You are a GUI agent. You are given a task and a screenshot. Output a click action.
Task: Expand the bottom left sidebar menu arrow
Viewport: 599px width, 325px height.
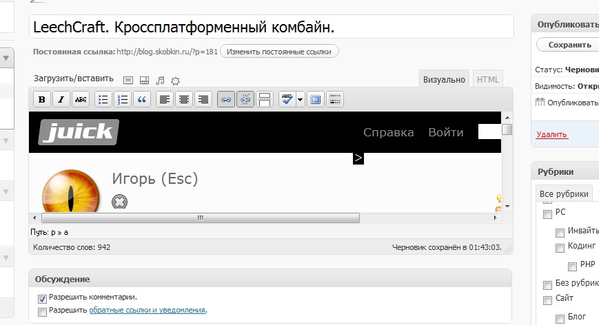coord(6,258)
